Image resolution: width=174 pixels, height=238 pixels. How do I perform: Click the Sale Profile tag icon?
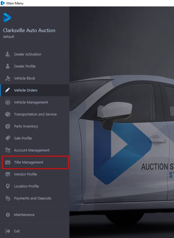coord(8,138)
